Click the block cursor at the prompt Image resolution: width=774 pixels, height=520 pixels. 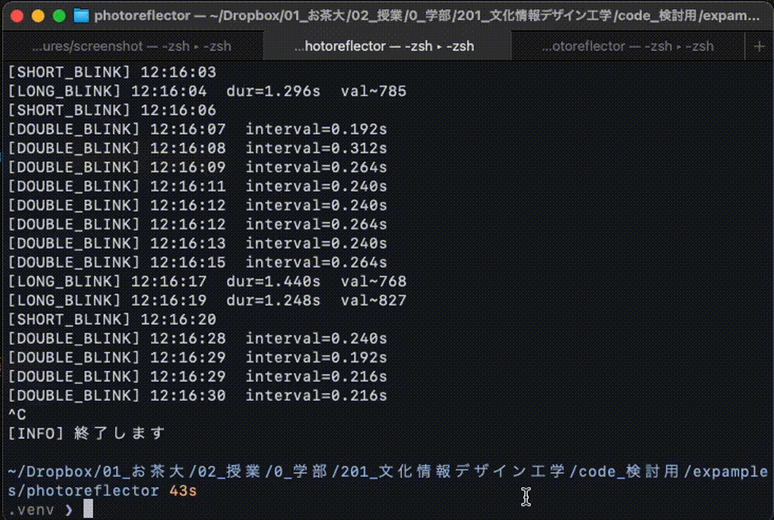[x=88, y=508]
